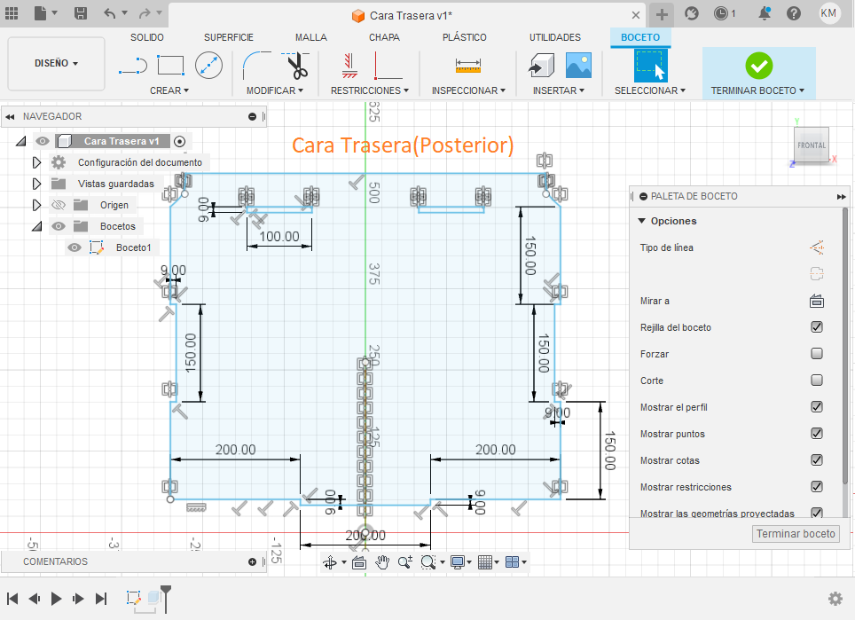The image size is (855, 620).
Task: Open the extensions icon in title bar
Action: click(692, 13)
